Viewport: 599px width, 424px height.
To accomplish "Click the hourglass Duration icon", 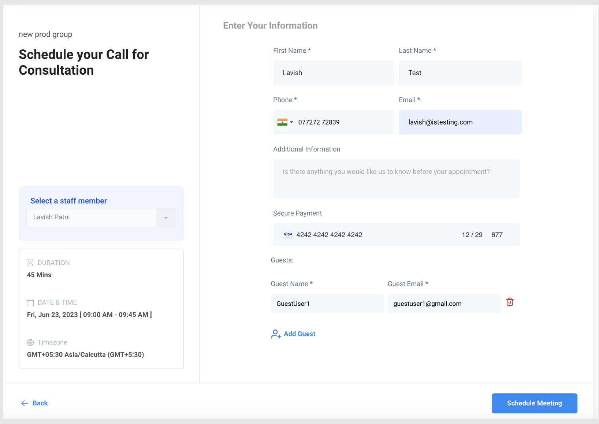I will point(30,263).
